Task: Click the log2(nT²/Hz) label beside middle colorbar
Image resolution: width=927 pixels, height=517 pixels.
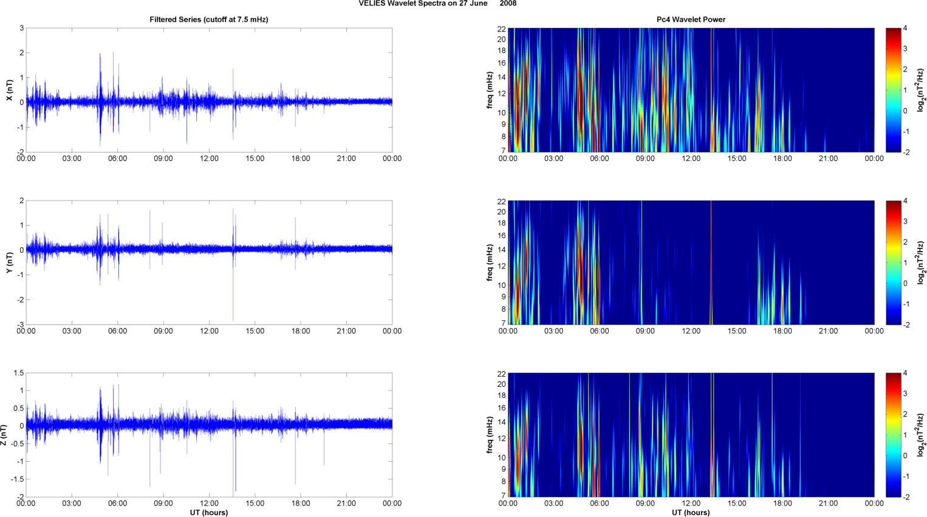Action: tap(922, 262)
